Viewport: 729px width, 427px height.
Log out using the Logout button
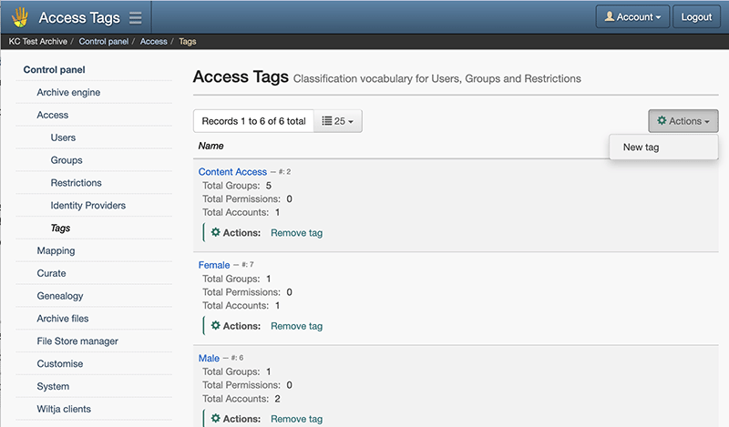pos(696,17)
